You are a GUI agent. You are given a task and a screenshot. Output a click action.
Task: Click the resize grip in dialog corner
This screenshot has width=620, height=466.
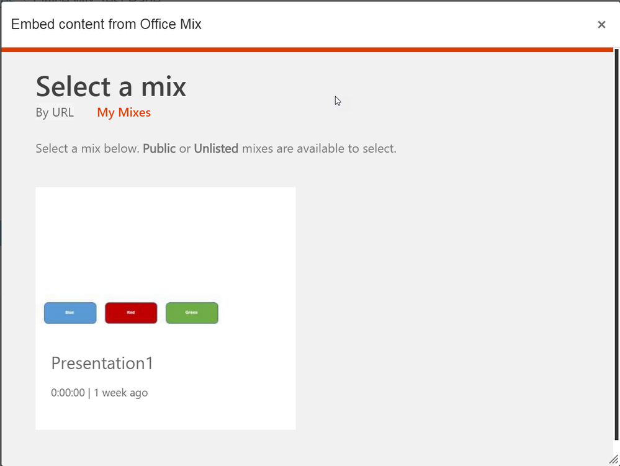tap(613, 459)
